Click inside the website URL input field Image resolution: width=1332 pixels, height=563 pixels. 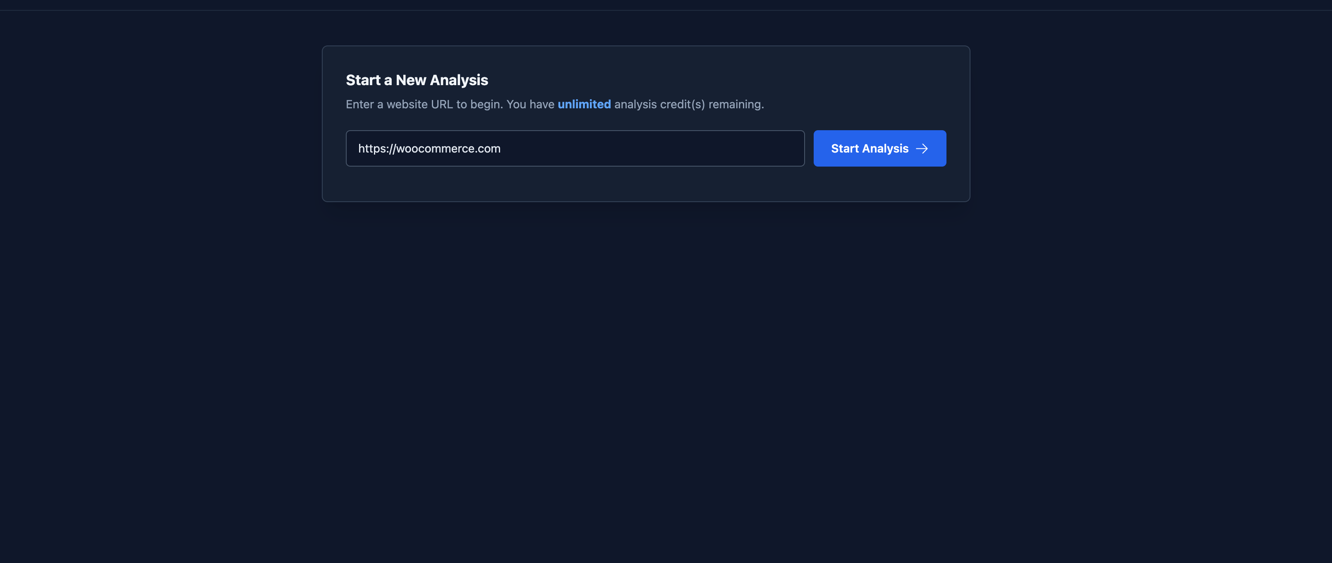click(x=575, y=148)
